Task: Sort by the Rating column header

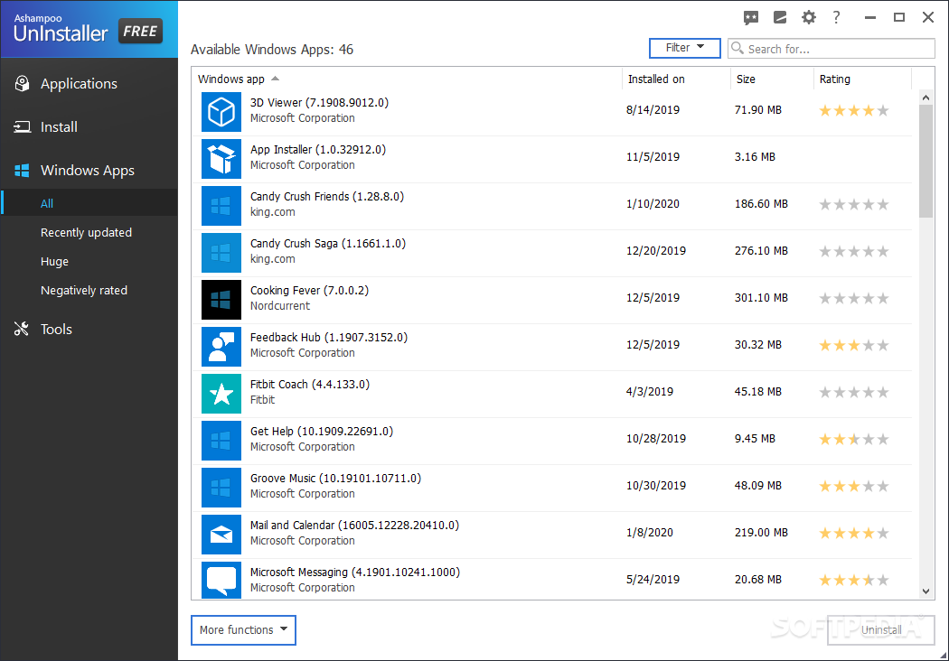Action: coord(834,79)
